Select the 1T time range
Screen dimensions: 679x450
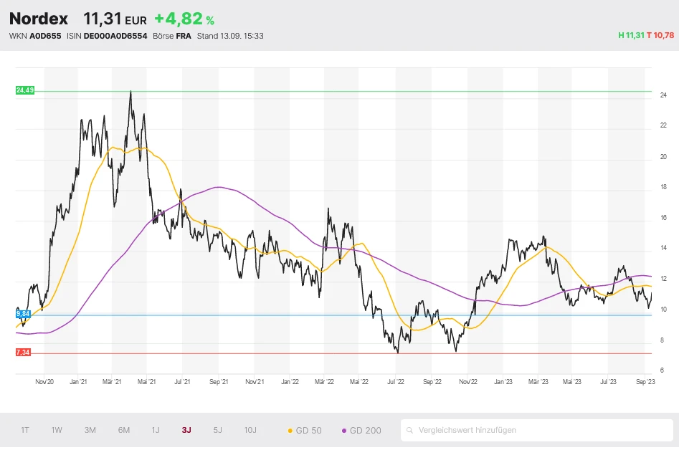tap(25, 430)
